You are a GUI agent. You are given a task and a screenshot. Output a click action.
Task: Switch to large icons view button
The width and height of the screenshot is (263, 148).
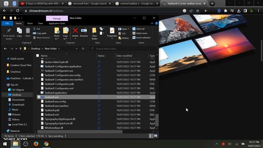[155, 136]
